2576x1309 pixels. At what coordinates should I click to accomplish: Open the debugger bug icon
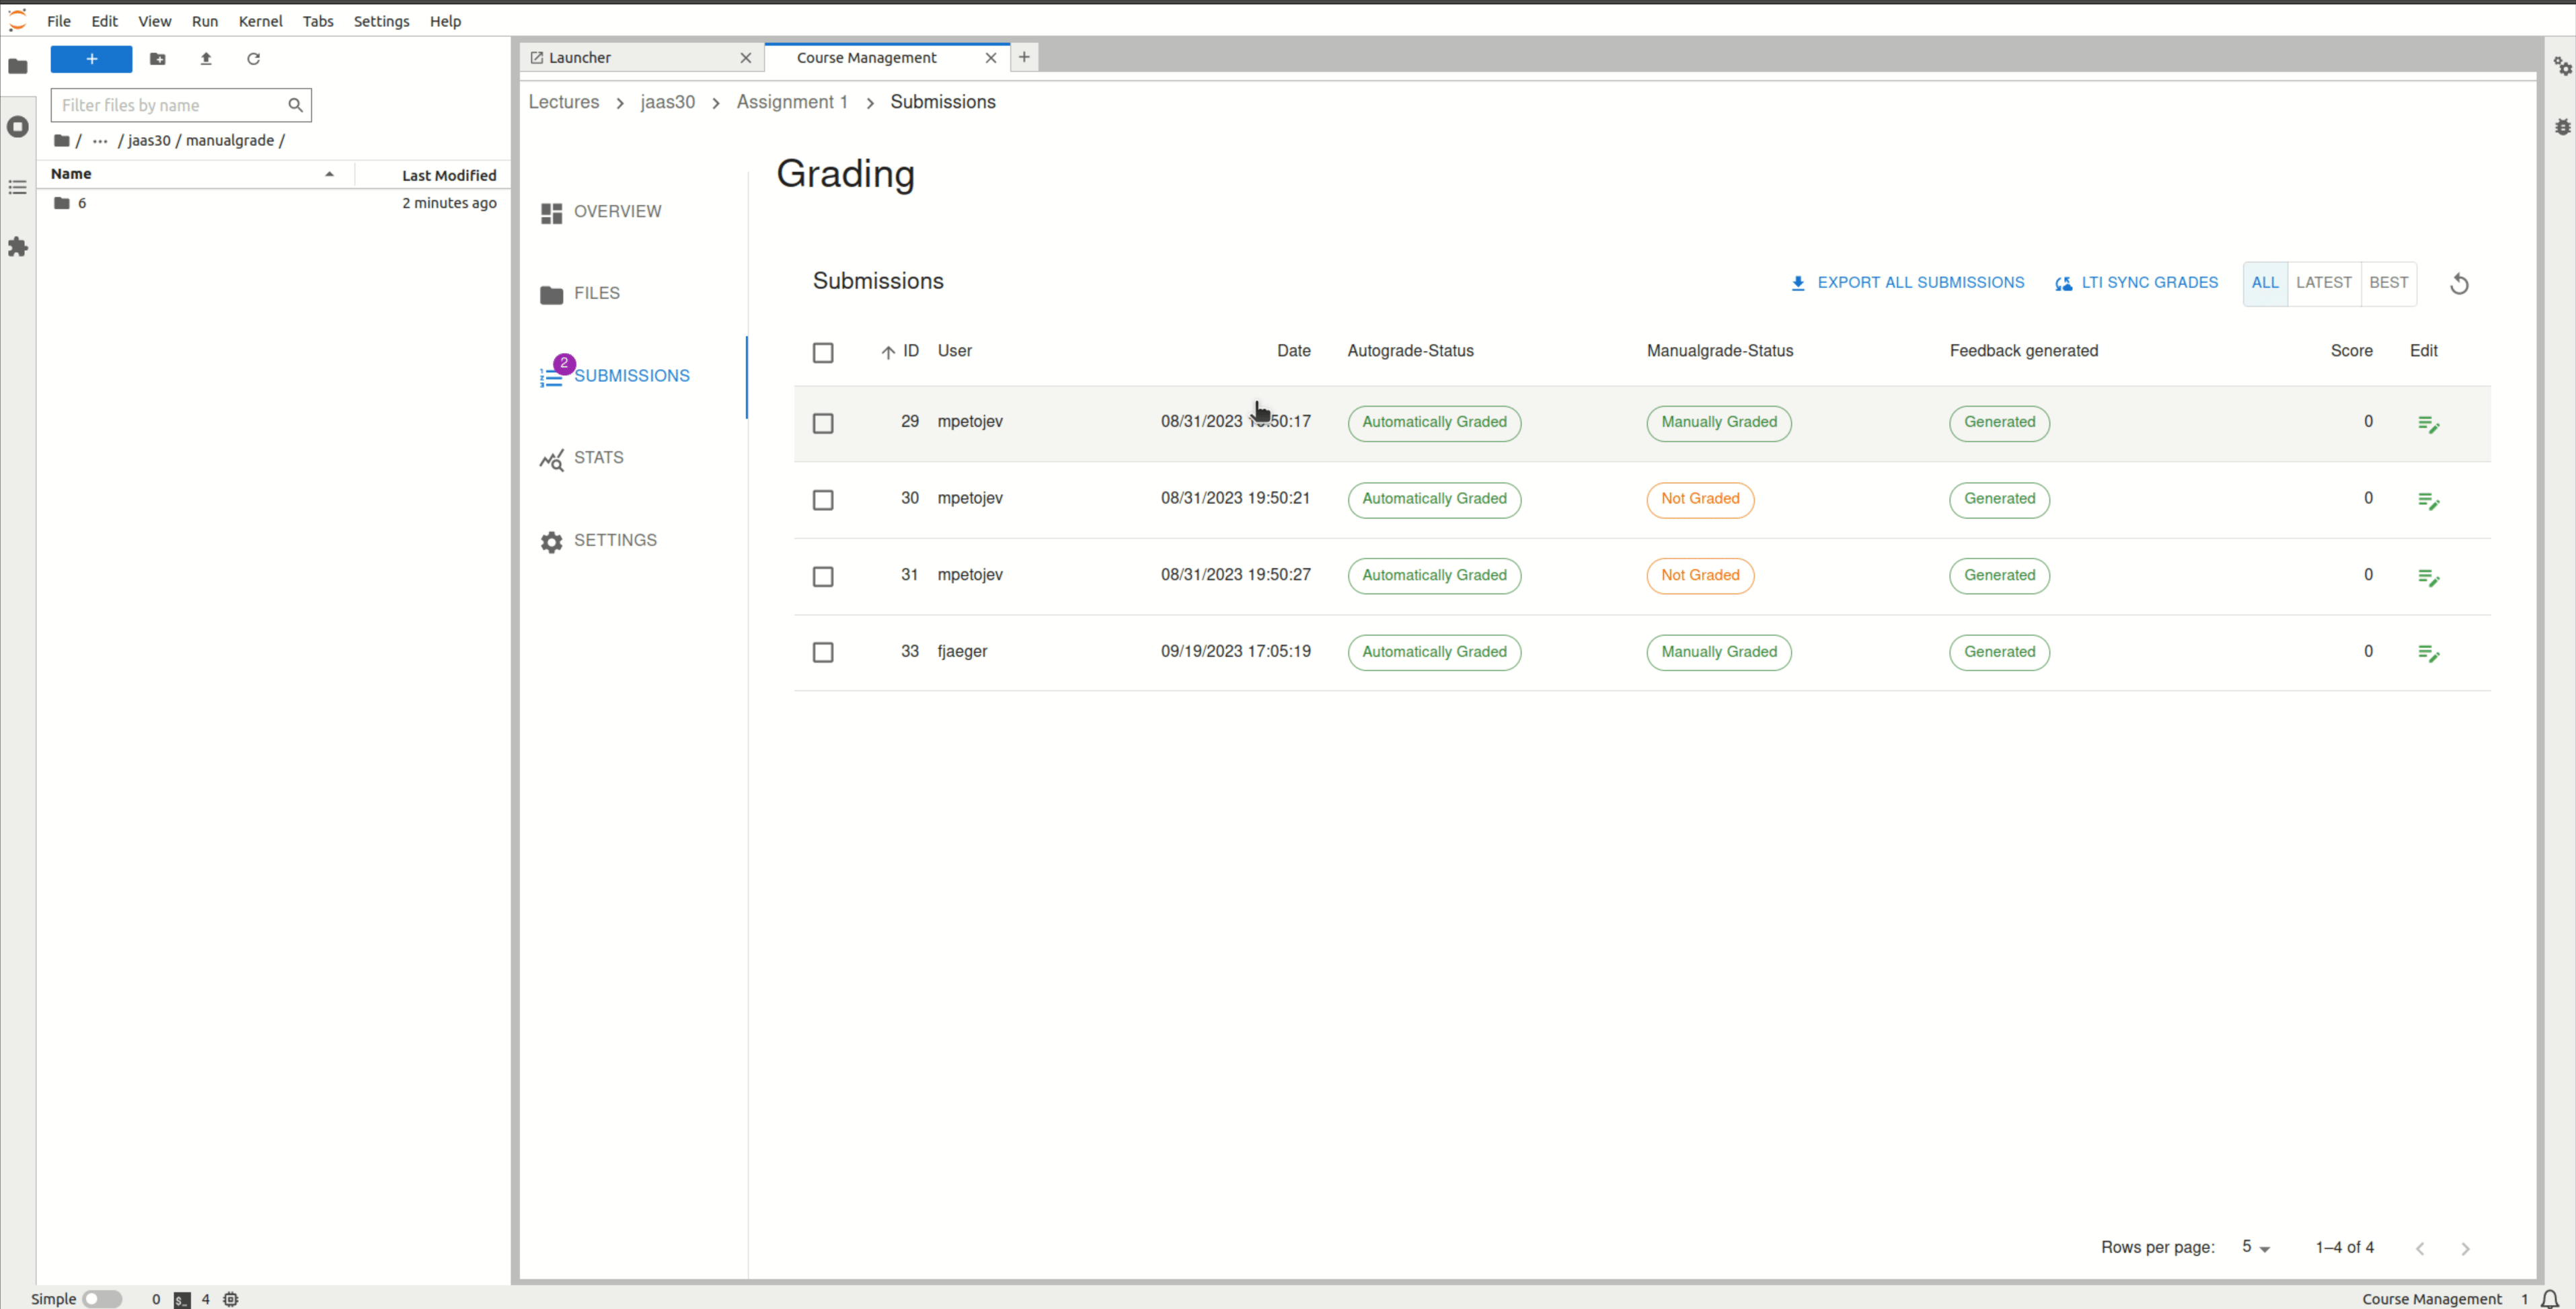2562,127
